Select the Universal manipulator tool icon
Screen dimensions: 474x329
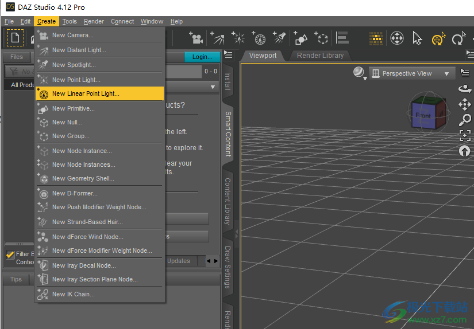coord(396,38)
